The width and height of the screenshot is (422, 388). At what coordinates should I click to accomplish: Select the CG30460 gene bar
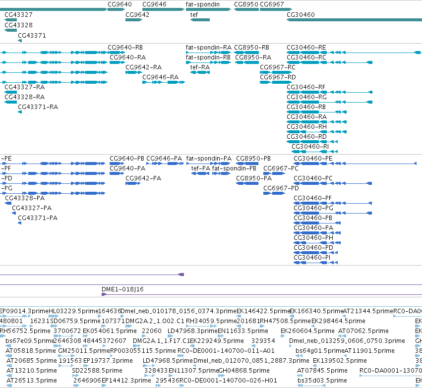point(354,20)
